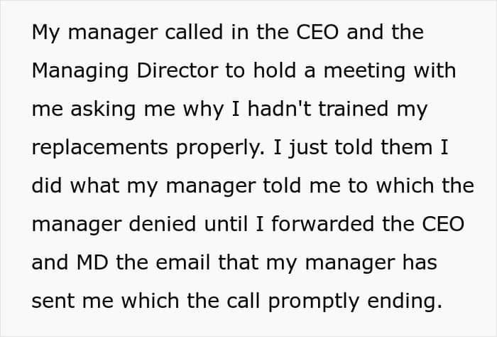The image size is (497, 337).
Task: Select the word "asking"
Action: [104, 110]
